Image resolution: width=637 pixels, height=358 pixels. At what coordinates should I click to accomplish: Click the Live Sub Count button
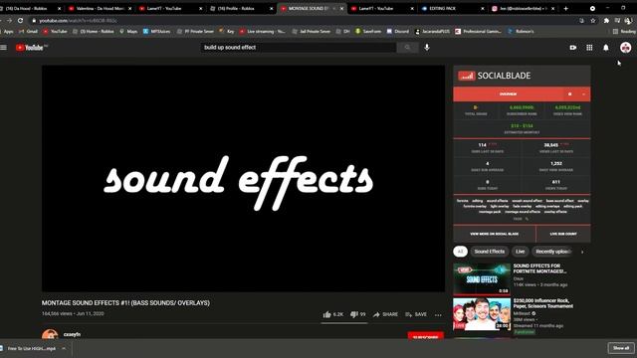563,234
